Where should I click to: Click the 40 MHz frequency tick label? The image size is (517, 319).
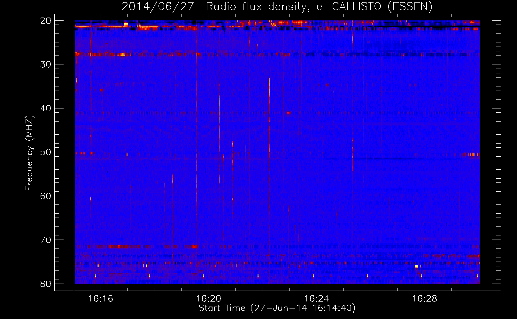(x=46, y=108)
